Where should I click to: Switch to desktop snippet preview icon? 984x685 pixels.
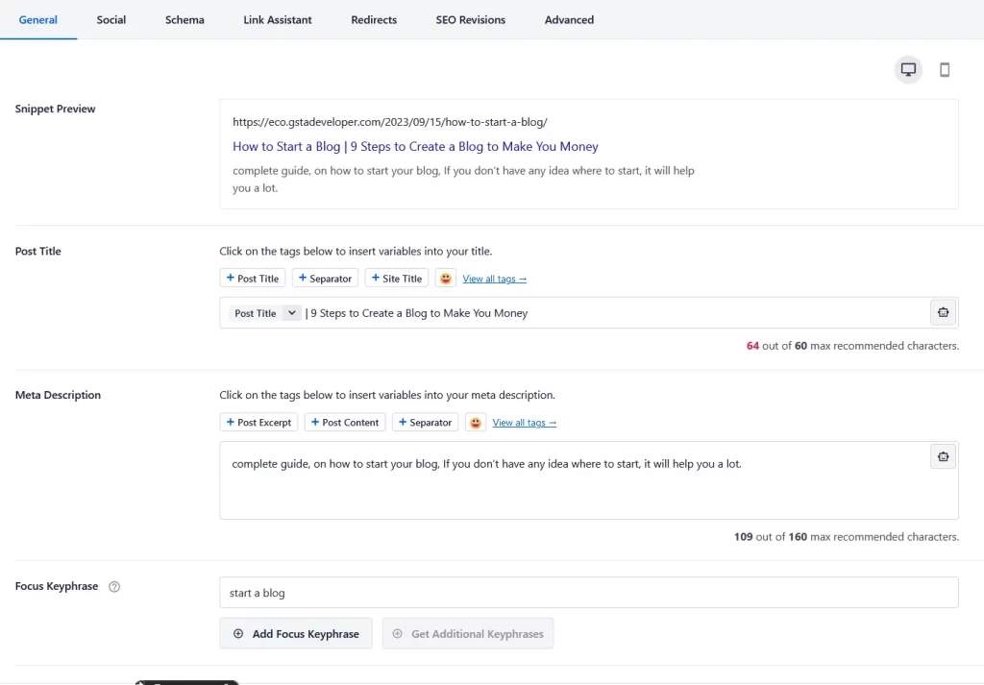(x=908, y=69)
